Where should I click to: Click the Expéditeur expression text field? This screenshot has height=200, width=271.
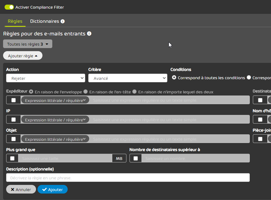169,100
